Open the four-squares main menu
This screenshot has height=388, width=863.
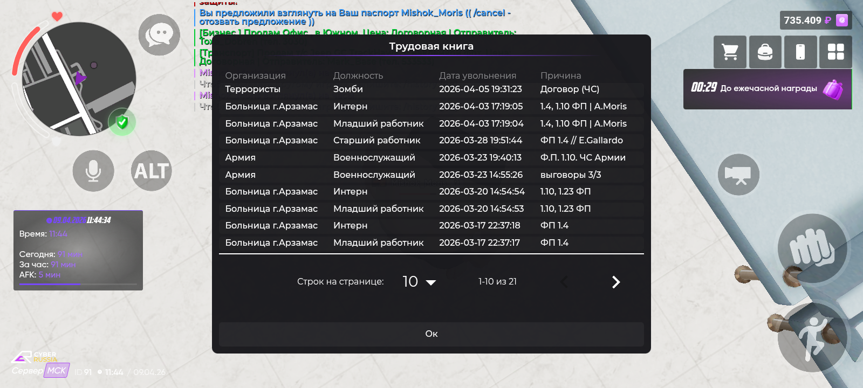click(835, 52)
